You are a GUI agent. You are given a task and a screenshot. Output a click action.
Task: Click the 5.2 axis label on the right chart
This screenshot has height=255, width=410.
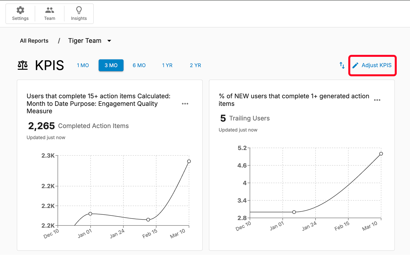(x=242, y=148)
